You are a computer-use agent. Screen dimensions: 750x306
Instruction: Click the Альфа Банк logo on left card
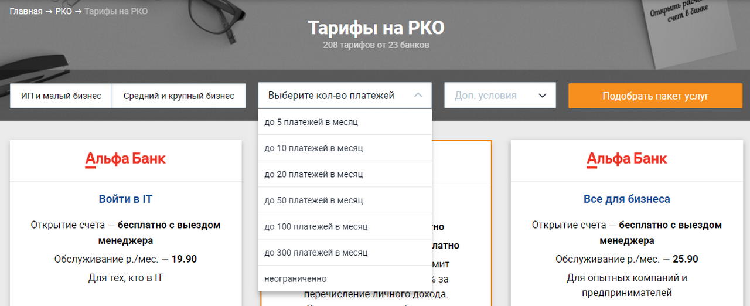(x=125, y=159)
